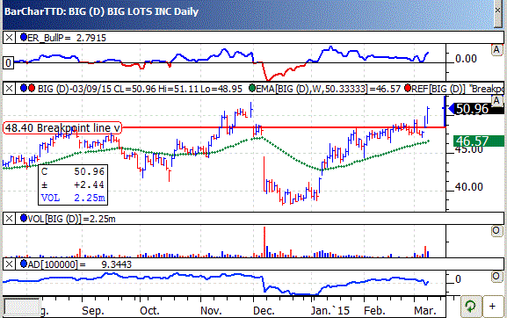Click the AD[100000]= 9.3443 label
The height and width of the screenshot is (318, 507).
coord(80,264)
